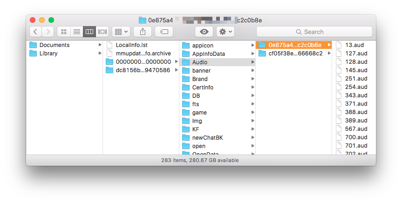The width and height of the screenshot is (402, 203).
Task: Select the newChatBK folder
Action: coord(207,137)
